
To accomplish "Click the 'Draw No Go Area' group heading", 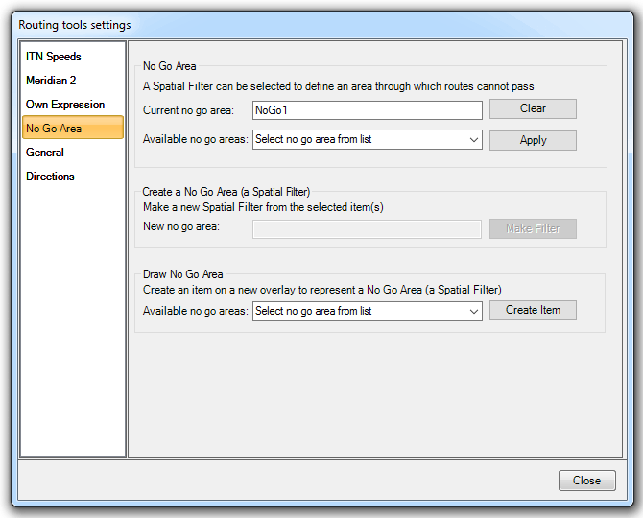I will 182,274.
